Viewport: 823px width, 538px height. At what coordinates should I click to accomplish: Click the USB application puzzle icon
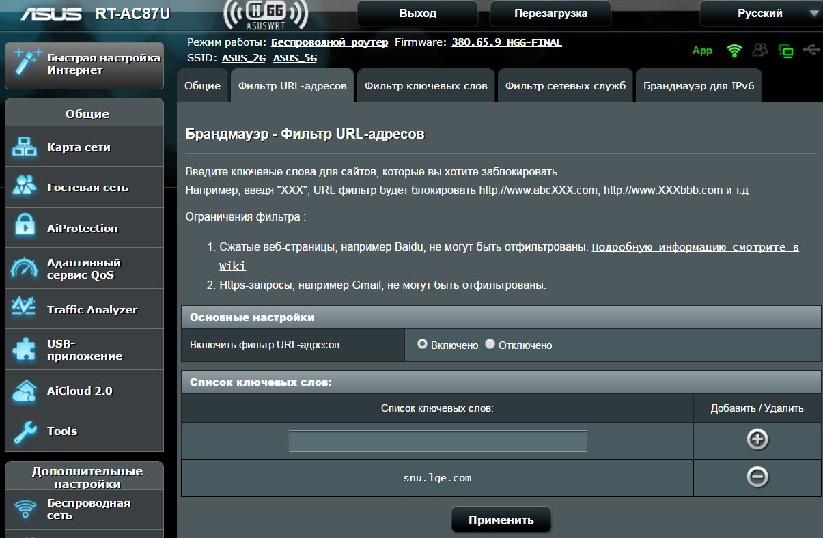click(25, 350)
